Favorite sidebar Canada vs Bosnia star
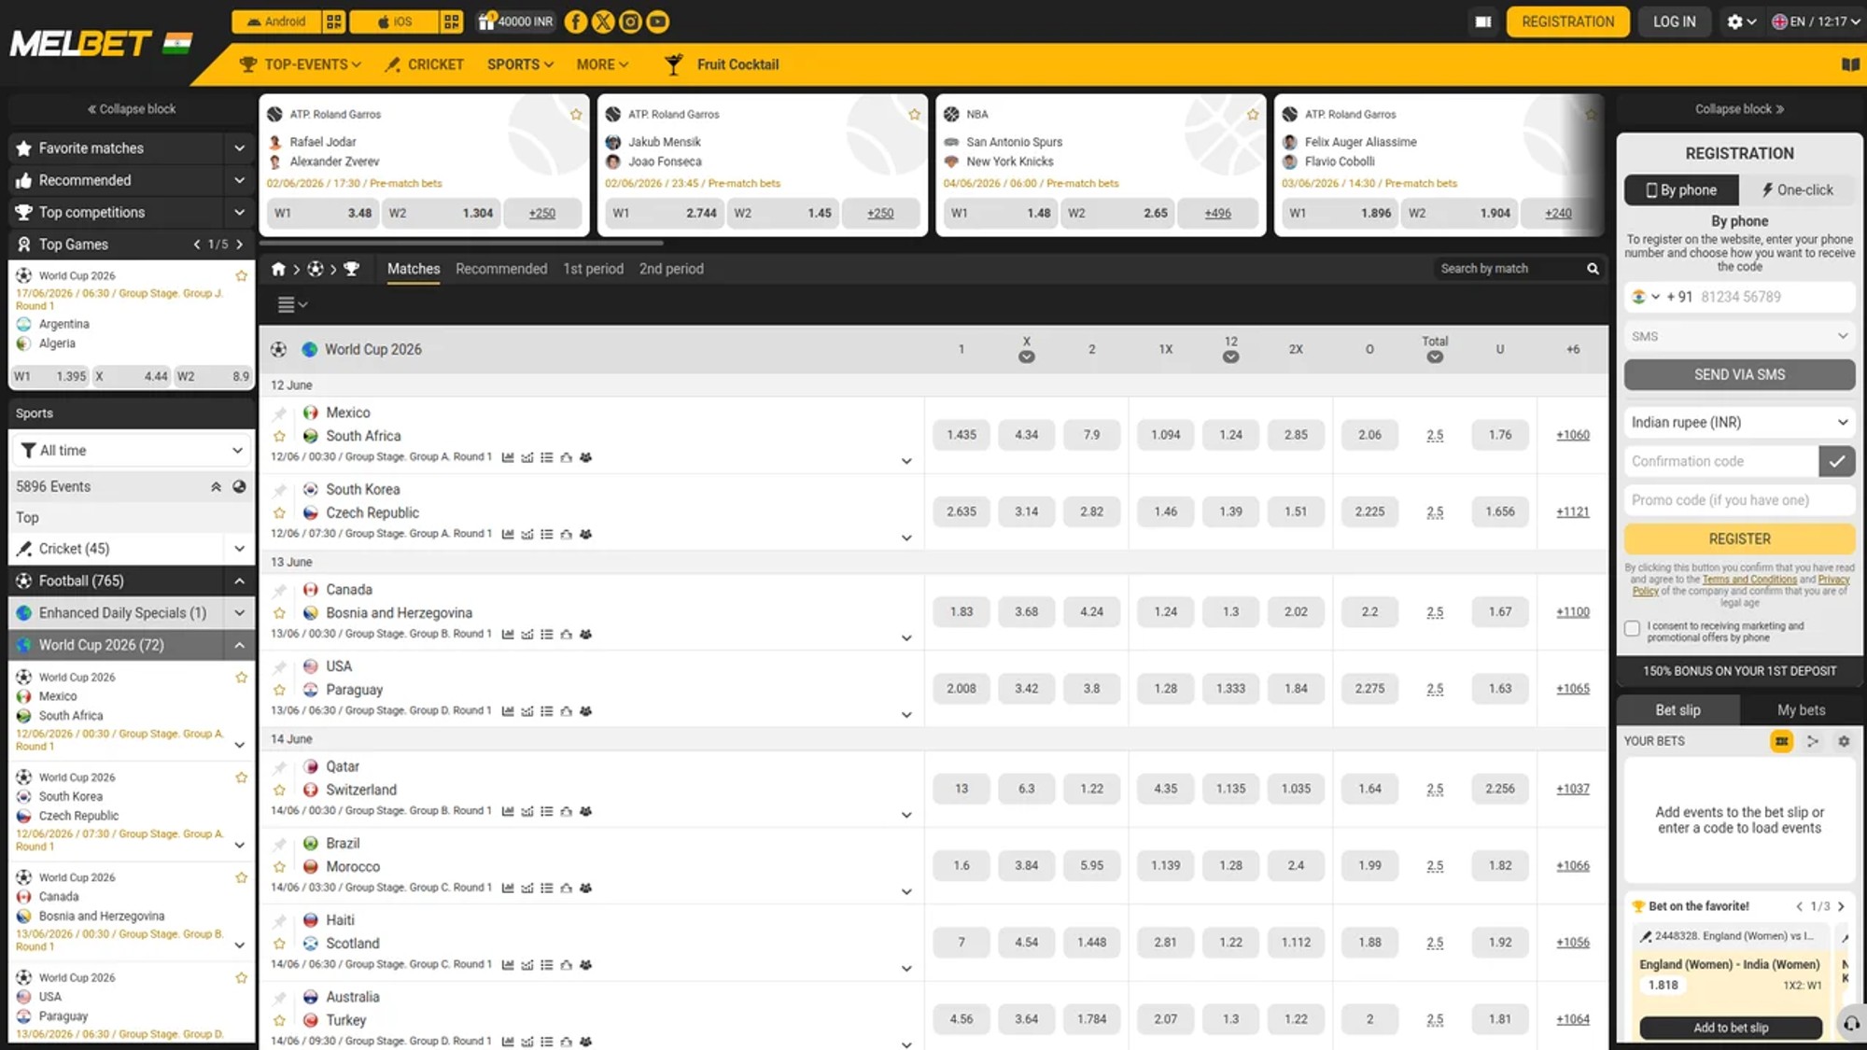This screenshot has height=1050, width=1867. (242, 877)
